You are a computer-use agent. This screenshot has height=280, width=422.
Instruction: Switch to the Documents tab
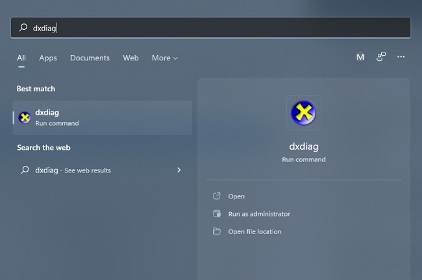[x=90, y=58]
